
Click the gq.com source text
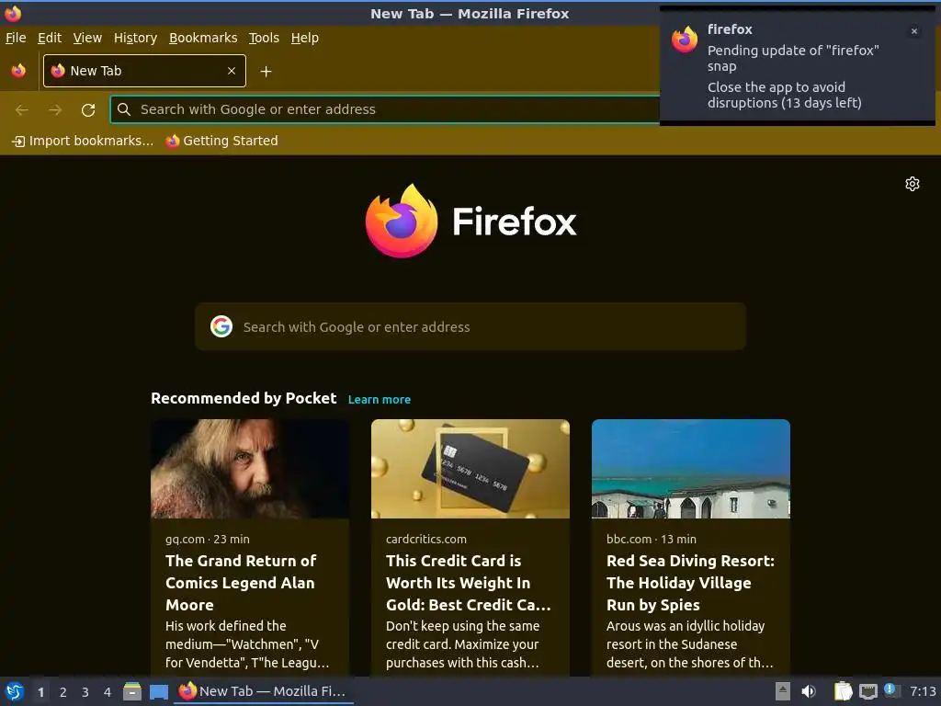coord(185,539)
